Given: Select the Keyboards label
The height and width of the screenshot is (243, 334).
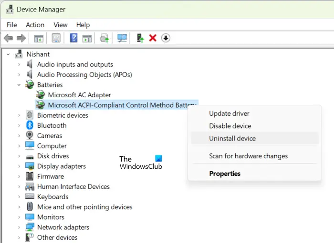Looking at the screenshot, I should (x=52, y=197).
